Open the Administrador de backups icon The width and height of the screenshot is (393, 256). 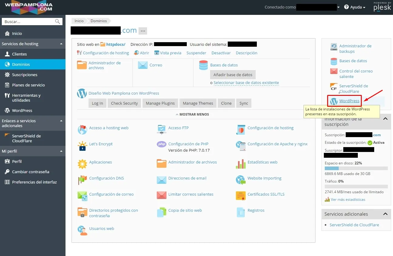(334, 47)
